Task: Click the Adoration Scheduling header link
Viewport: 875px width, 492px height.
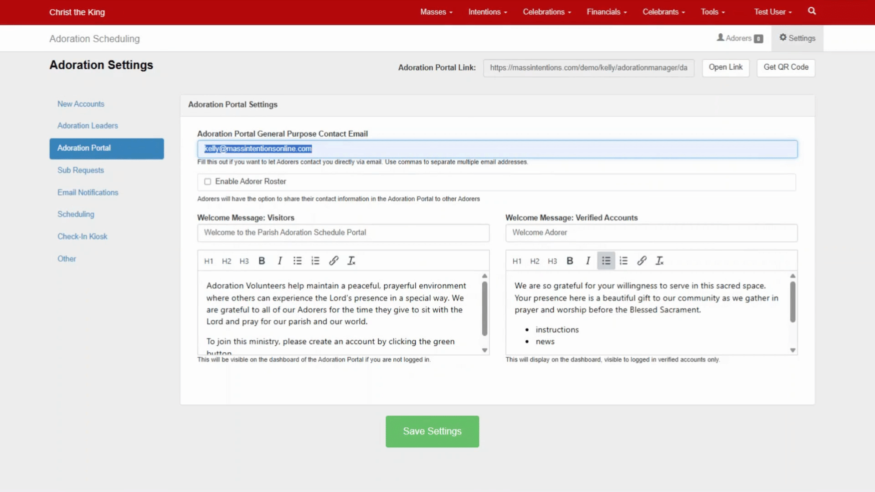Action: click(x=94, y=39)
